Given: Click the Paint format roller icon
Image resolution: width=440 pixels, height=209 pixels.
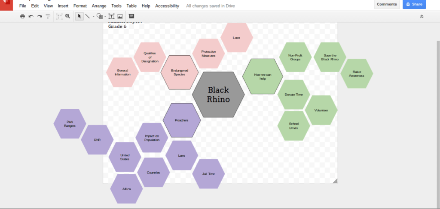Looking at the screenshot, I should [48, 16].
